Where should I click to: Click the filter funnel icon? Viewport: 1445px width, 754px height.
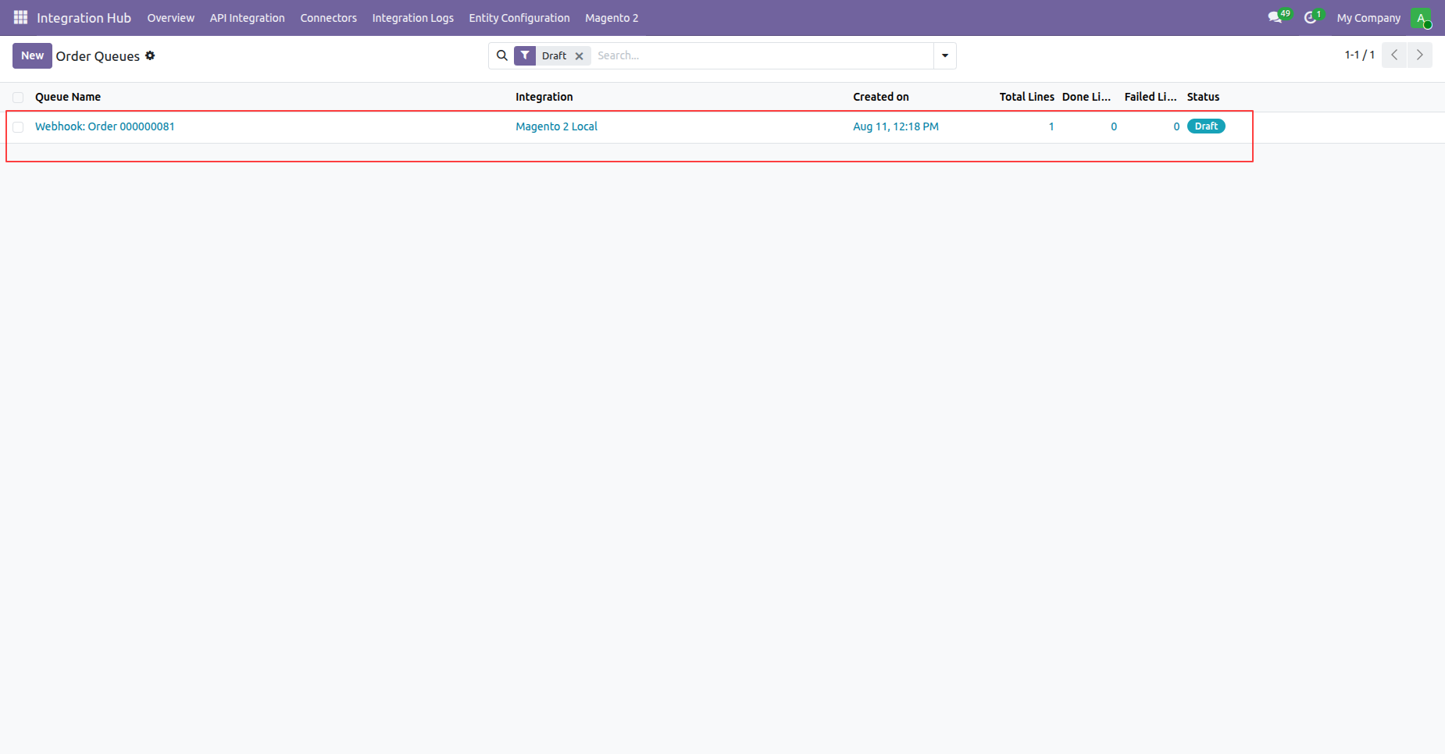[x=525, y=55]
